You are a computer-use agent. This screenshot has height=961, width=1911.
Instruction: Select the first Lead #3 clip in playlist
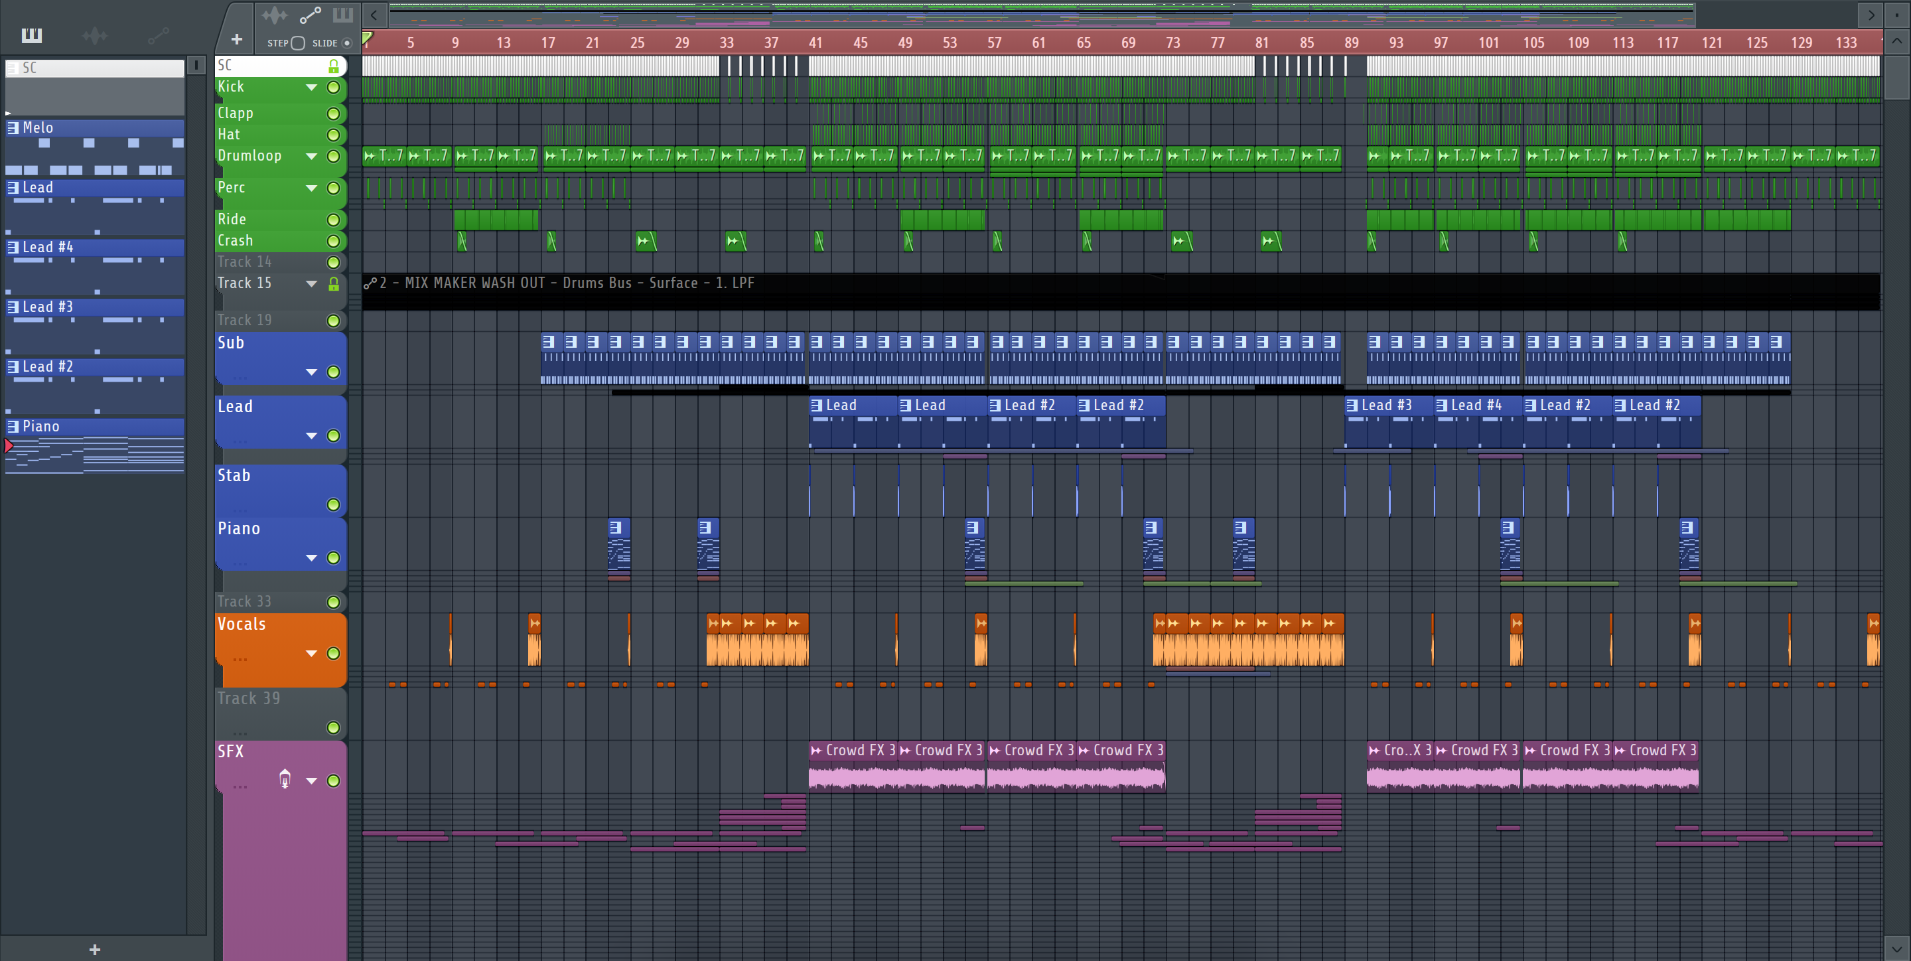pos(1388,422)
